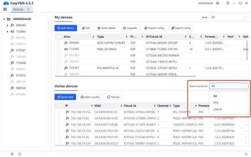Open the module grid menu icon
The image size is (251, 157).
(x=5, y=9)
